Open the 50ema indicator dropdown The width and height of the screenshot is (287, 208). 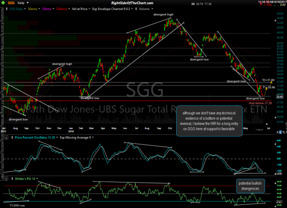pyautogui.click(x=39, y=9)
